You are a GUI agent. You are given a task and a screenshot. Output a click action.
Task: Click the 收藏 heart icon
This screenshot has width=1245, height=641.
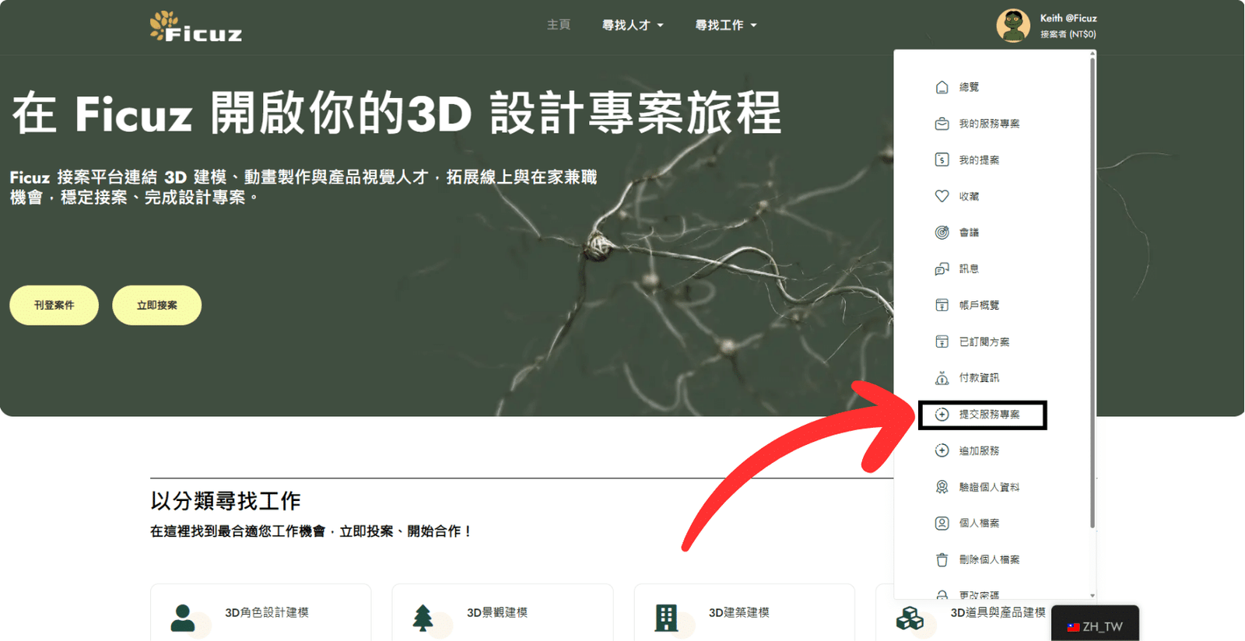[942, 196]
